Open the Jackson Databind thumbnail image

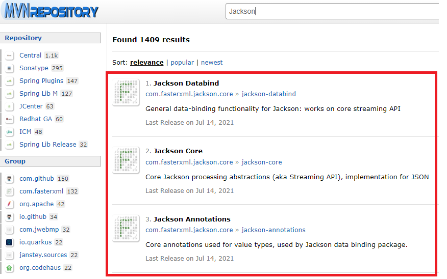point(126,92)
